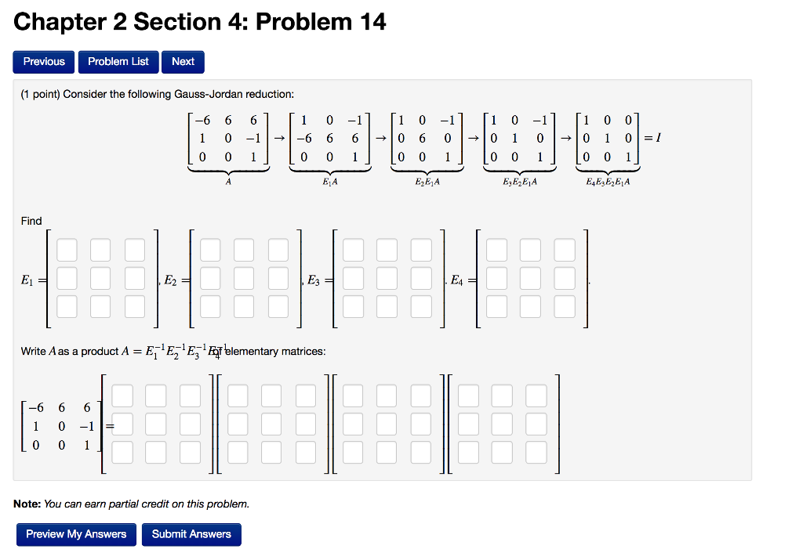Image resolution: width=803 pixels, height=560 pixels.
Task: Click the top-right entry field of matrix E3
Action: pyautogui.click(x=420, y=249)
